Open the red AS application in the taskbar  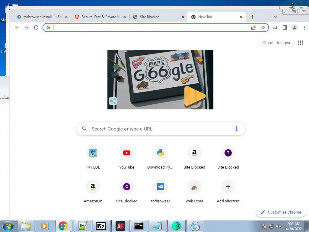[120, 226]
